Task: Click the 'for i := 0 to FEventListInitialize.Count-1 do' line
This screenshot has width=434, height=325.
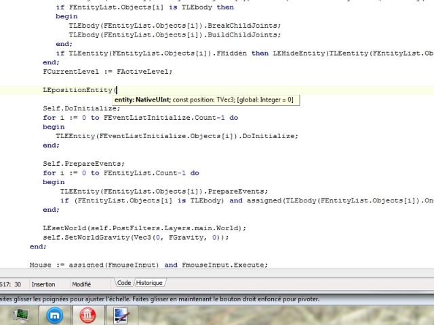Action: 140,118
